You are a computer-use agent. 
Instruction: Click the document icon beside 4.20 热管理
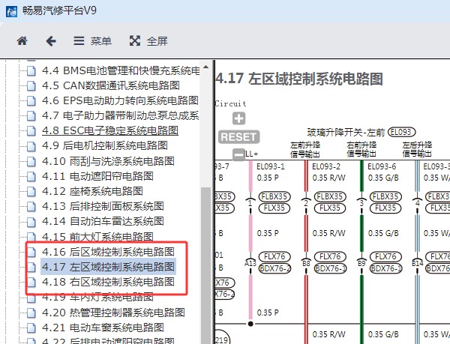[31, 313]
